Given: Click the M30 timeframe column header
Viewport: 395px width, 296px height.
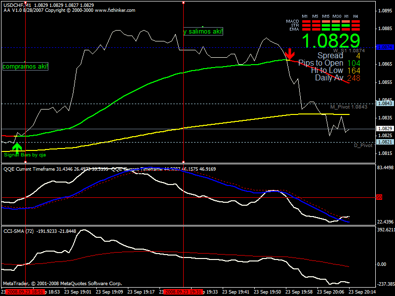Looking at the screenshot, I should (337, 16).
